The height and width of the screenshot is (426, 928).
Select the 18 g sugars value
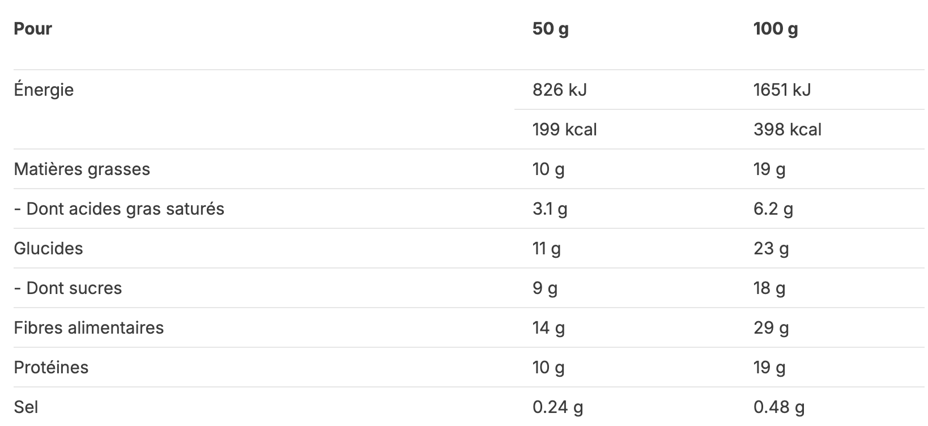769,288
